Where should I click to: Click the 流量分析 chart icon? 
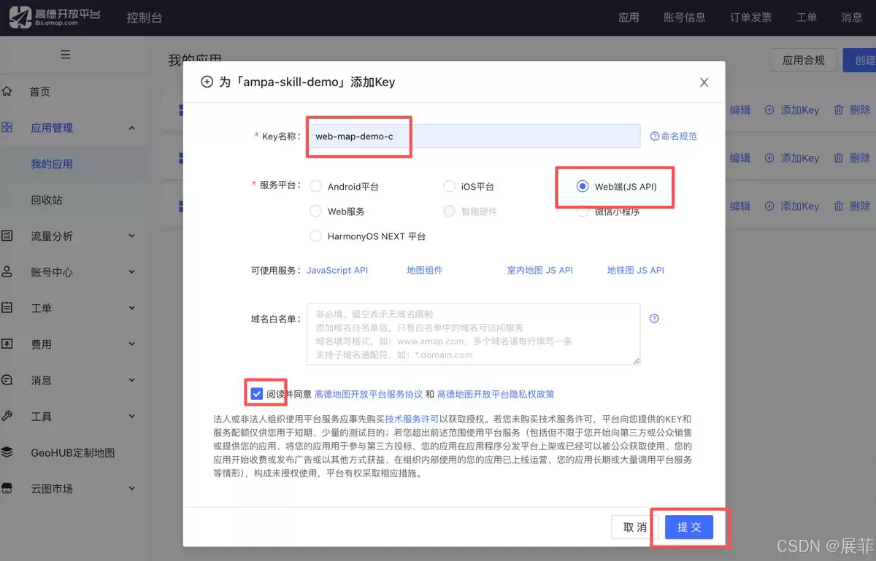[x=7, y=236]
